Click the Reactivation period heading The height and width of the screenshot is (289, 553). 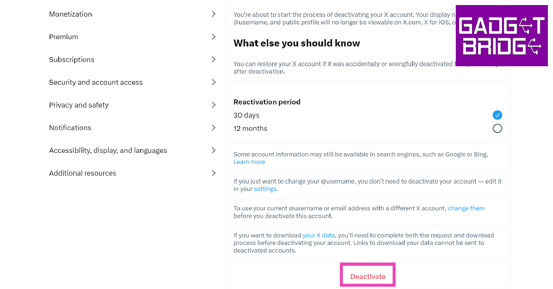click(267, 102)
